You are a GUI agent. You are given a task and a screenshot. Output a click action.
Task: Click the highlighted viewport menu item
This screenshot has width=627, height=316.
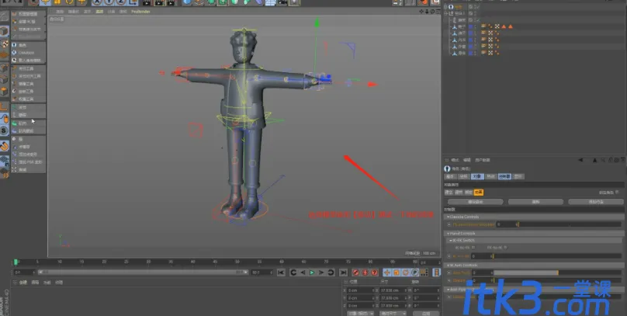coord(99,12)
